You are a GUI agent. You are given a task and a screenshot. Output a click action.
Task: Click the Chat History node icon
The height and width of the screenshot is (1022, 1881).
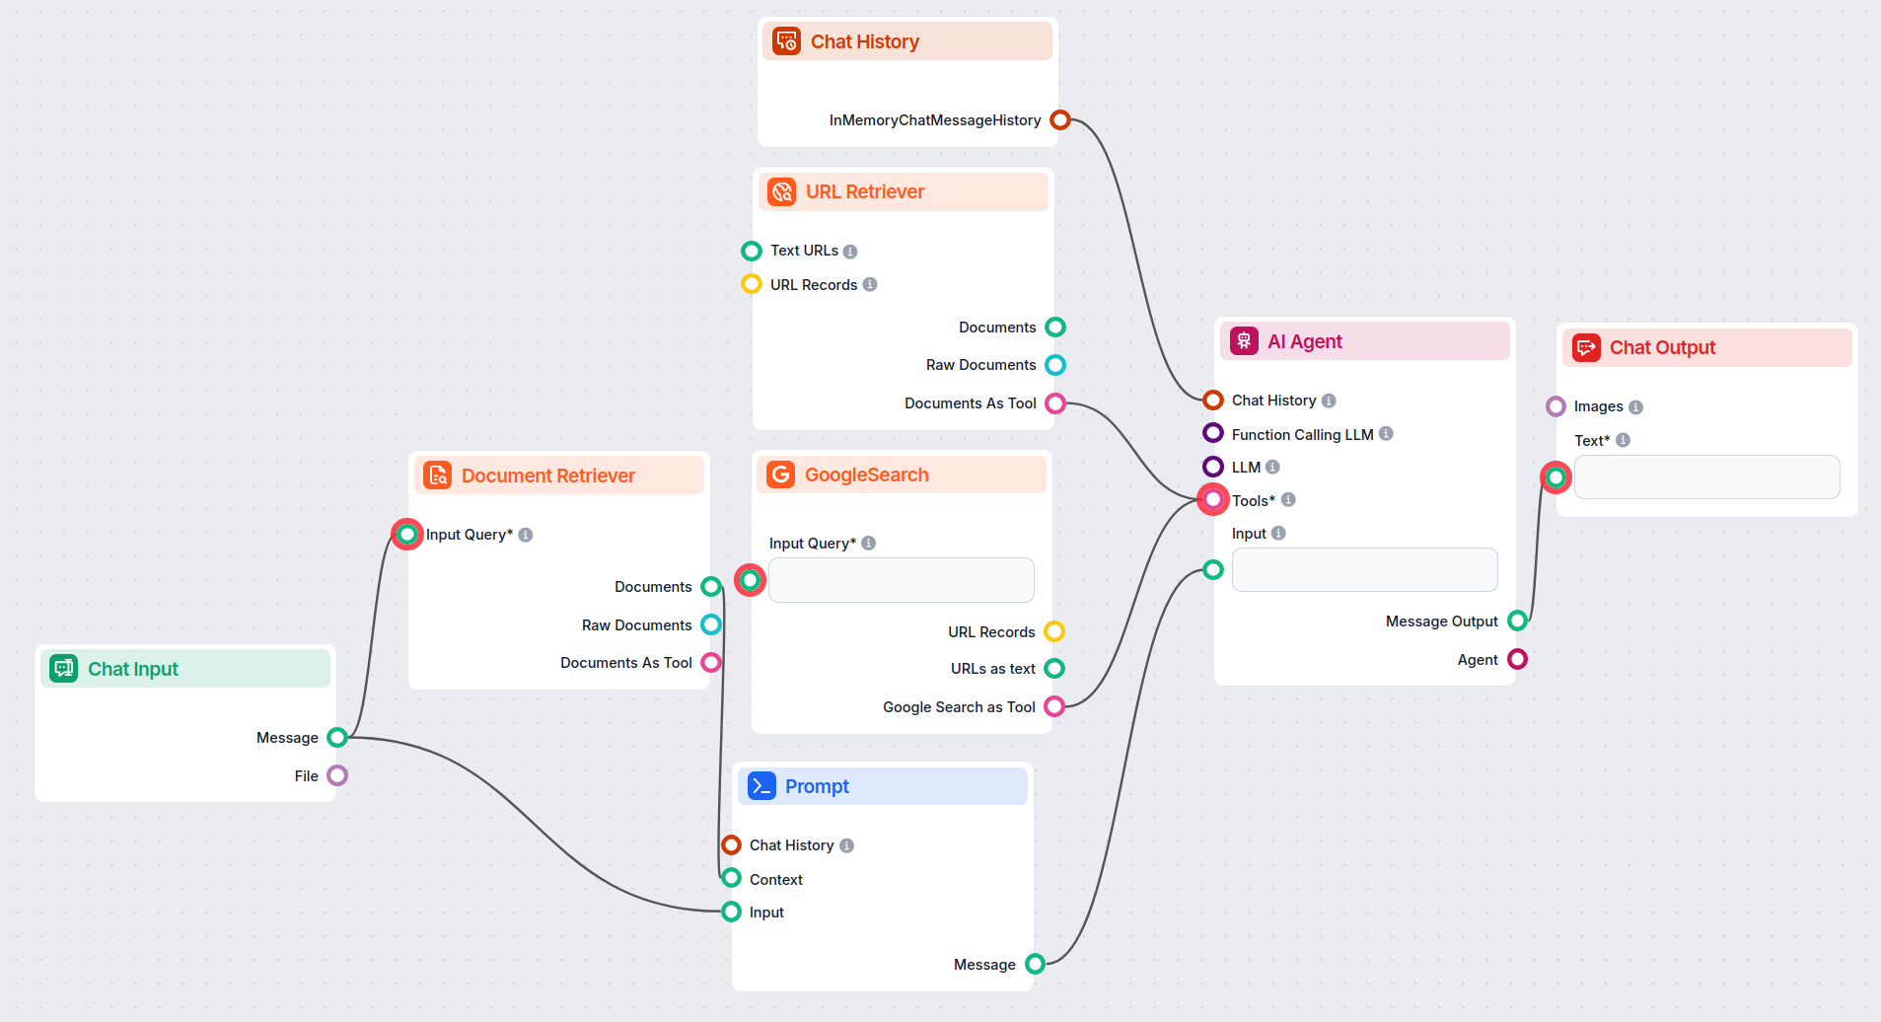pos(786,41)
